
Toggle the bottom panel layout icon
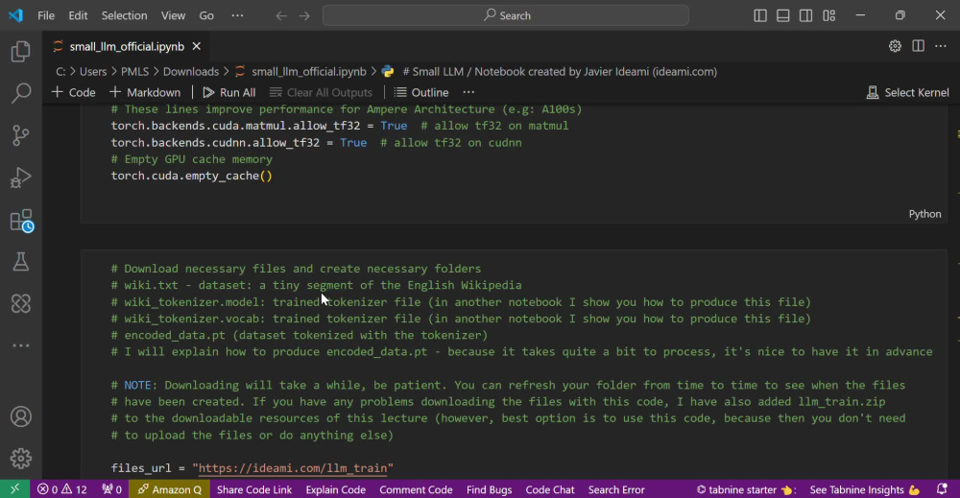pos(783,16)
